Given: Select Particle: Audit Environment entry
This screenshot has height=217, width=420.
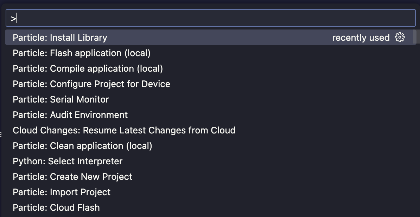Looking at the screenshot, I should coord(70,115).
